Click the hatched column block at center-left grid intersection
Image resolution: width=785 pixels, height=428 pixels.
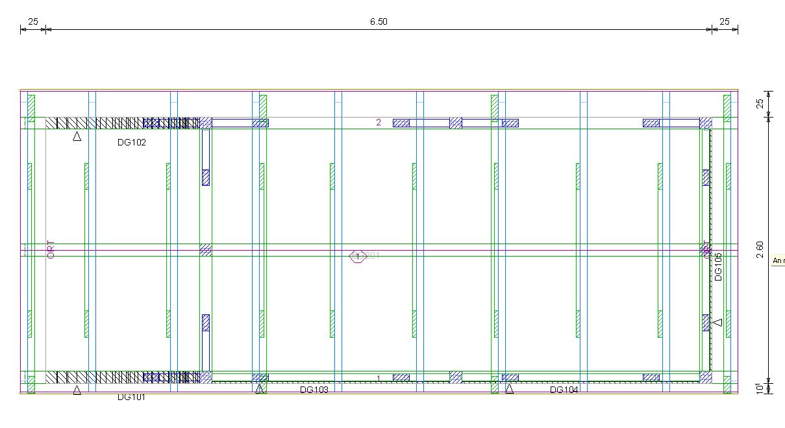205,249
